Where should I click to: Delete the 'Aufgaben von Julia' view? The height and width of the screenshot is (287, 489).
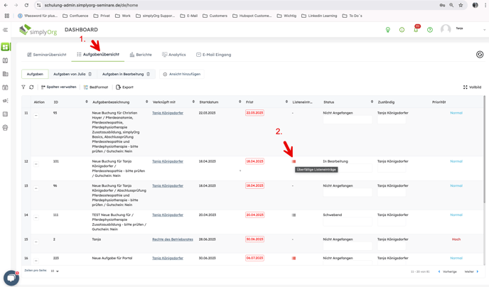(x=90, y=74)
